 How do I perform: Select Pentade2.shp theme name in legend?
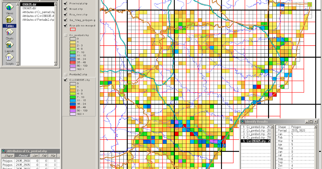(78, 74)
